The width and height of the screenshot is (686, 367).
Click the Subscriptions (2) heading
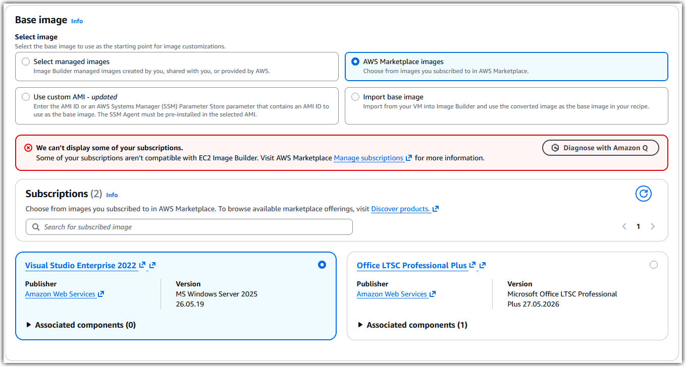[64, 194]
